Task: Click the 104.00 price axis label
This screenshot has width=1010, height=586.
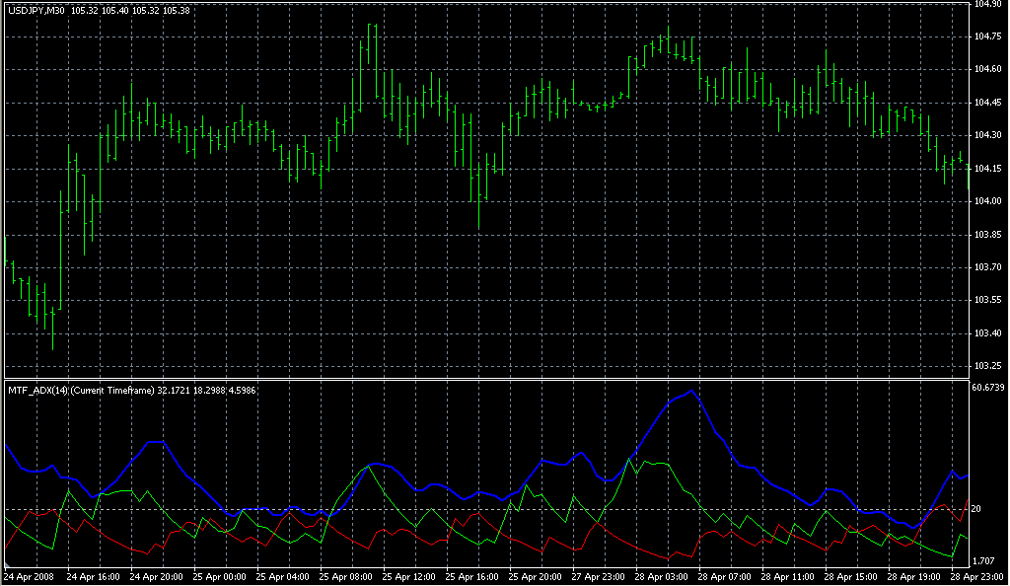Action: click(x=987, y=201)
